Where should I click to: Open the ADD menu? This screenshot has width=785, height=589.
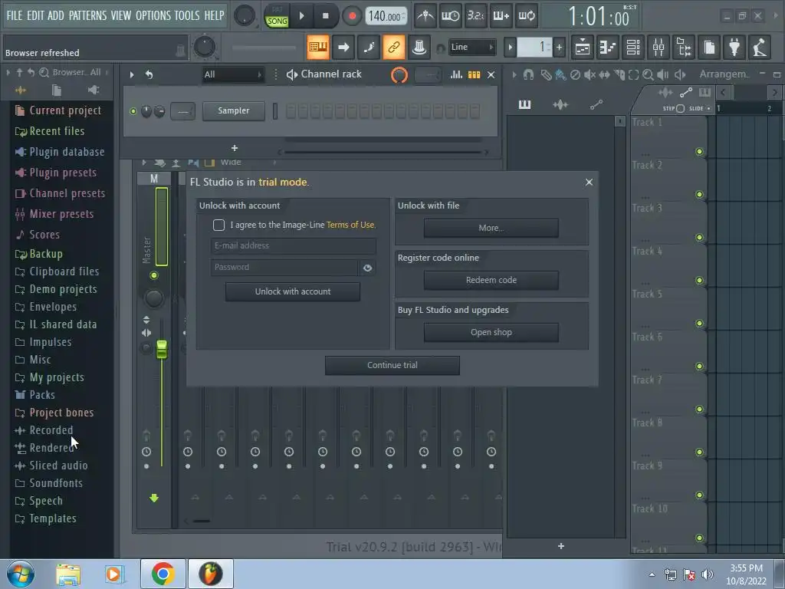(55, 15)
